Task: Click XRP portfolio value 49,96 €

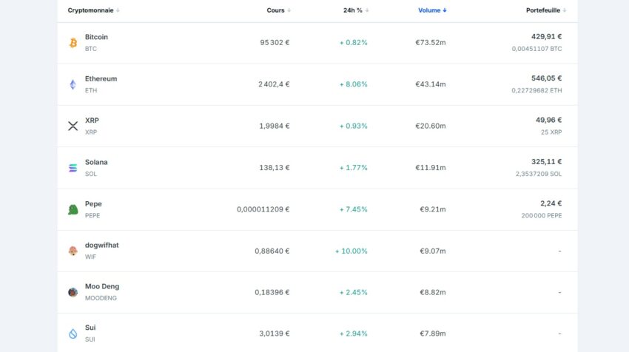Action: click(x=549, y=120)
